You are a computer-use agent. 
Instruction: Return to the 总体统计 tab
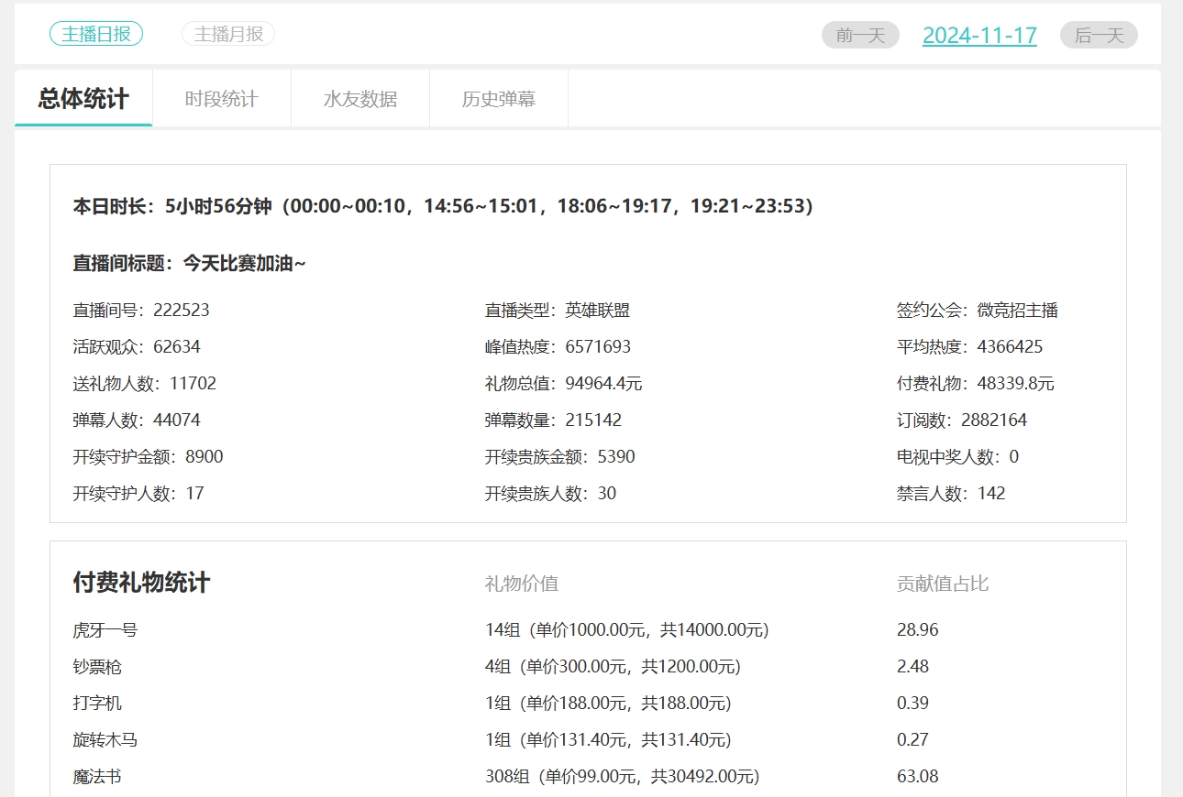point(83,99)
